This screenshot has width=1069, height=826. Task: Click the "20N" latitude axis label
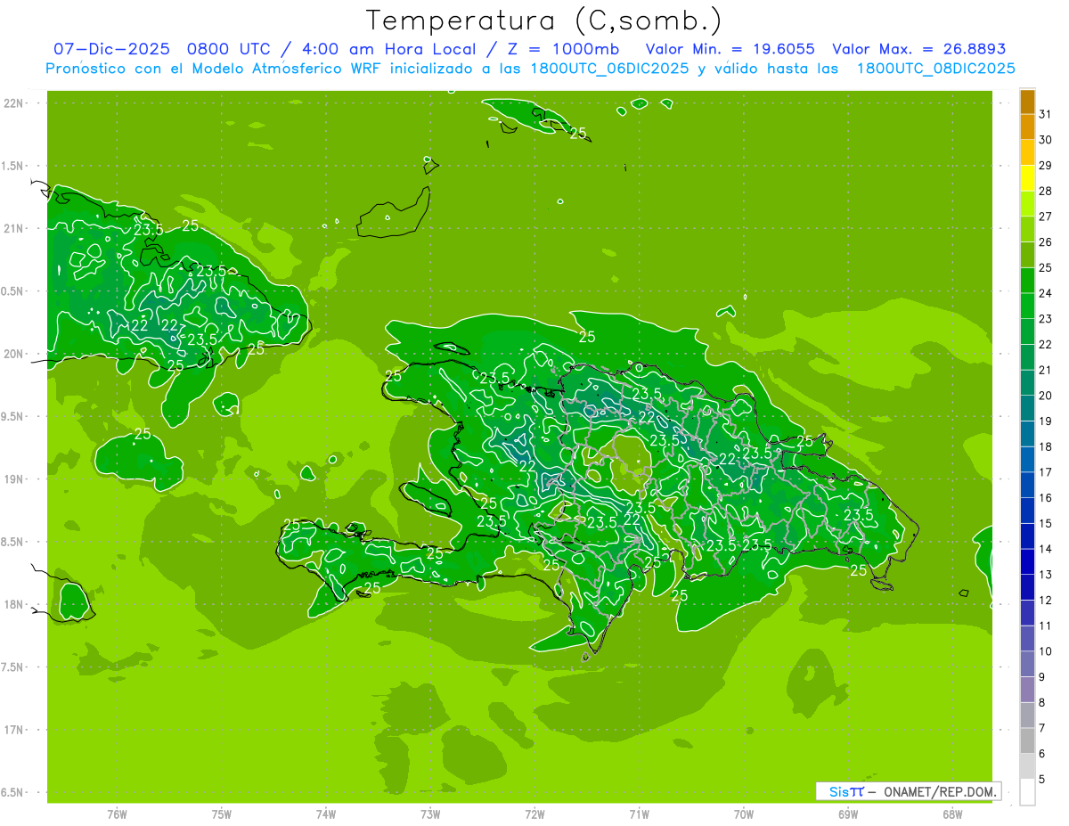pyautogui.click(x=13, y=354)
